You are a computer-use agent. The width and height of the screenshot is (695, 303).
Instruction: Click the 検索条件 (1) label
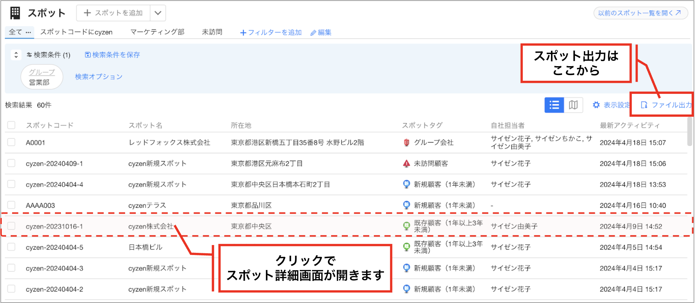52,55
